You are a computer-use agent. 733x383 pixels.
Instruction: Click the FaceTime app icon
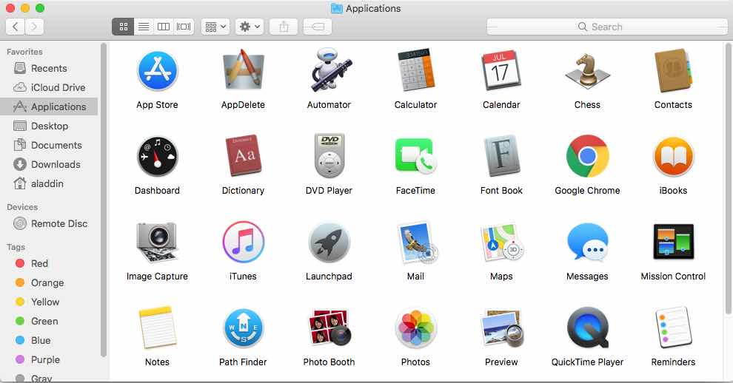tap(415, 156)
